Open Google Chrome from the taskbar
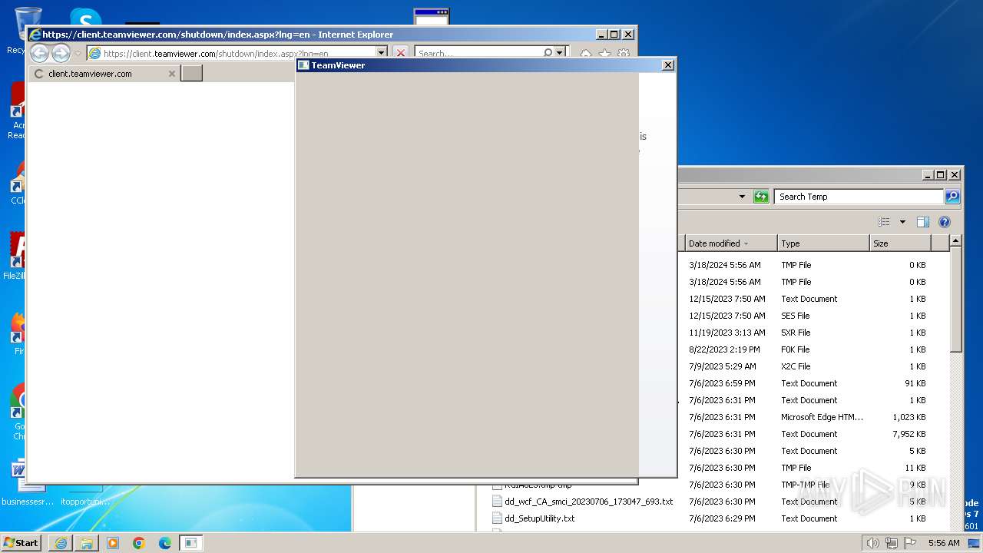 pyautogui.click(x=139, y=543)
